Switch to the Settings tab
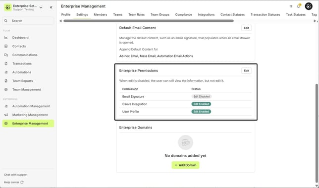The height and width of the screenshot is (188, 319). pos(82,15)
